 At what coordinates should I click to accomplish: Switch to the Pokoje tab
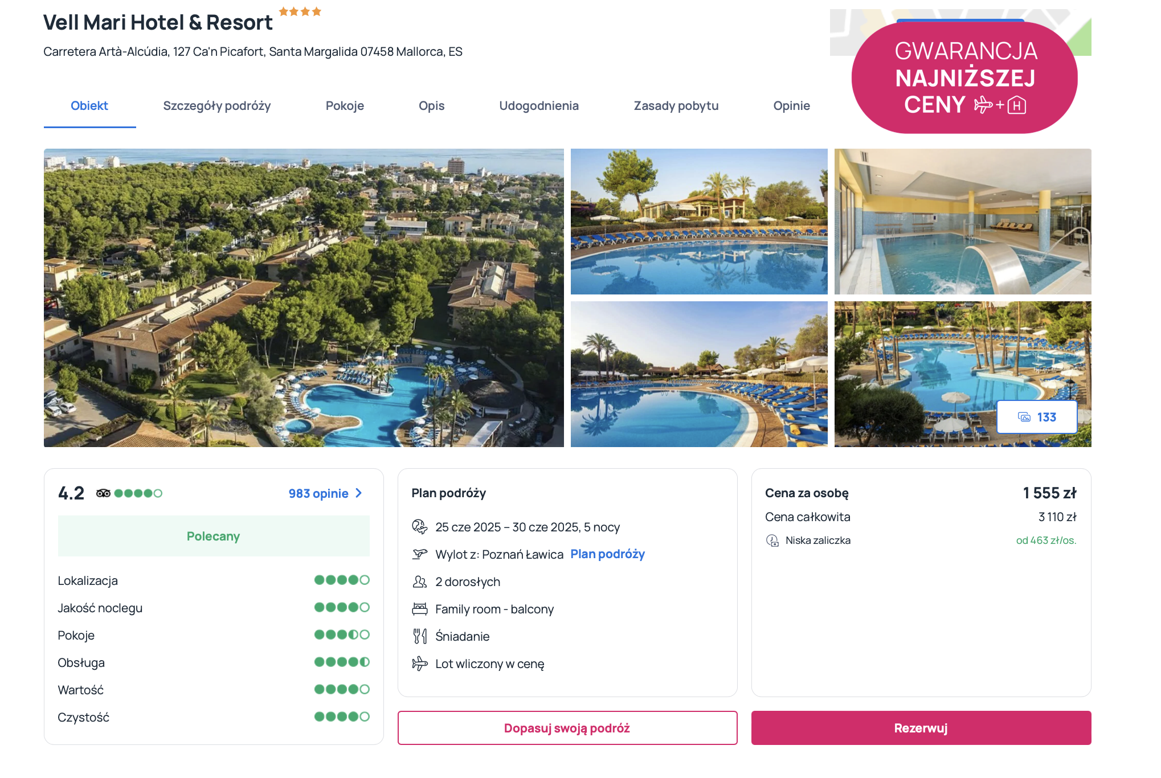pyautogui.click(x=345, y=106)
